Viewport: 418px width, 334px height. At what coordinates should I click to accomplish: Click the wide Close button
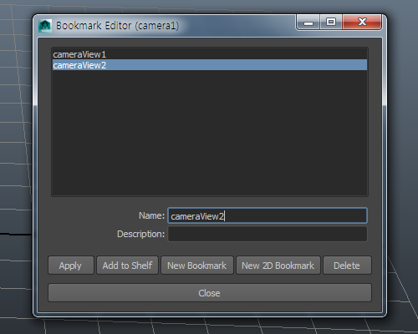(x=210, y=293)
